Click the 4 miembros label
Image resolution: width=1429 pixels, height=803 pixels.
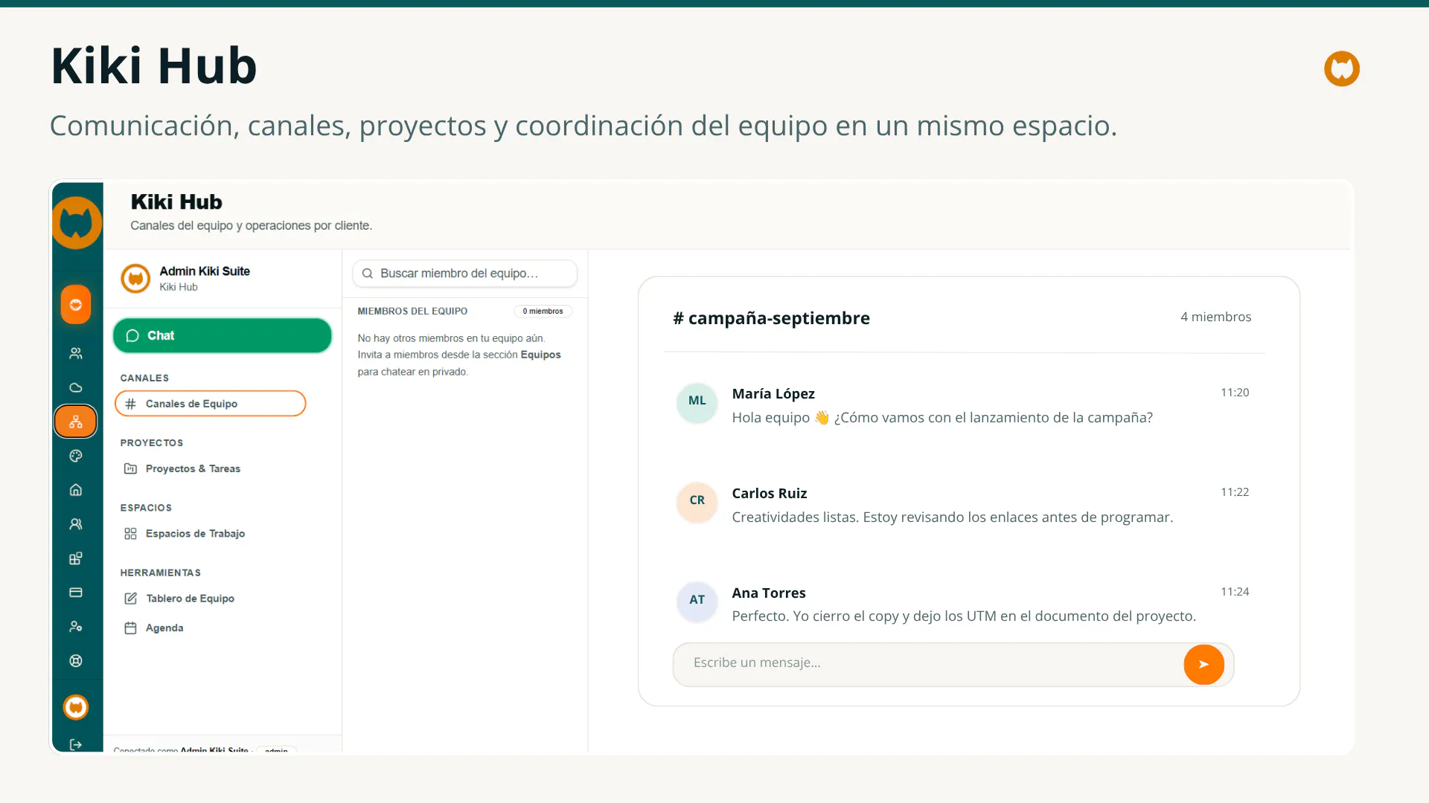pos(1215,317)
